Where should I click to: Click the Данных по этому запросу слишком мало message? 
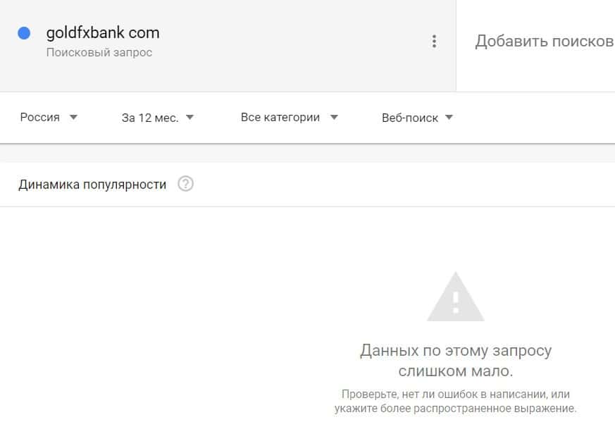point(456,360)
